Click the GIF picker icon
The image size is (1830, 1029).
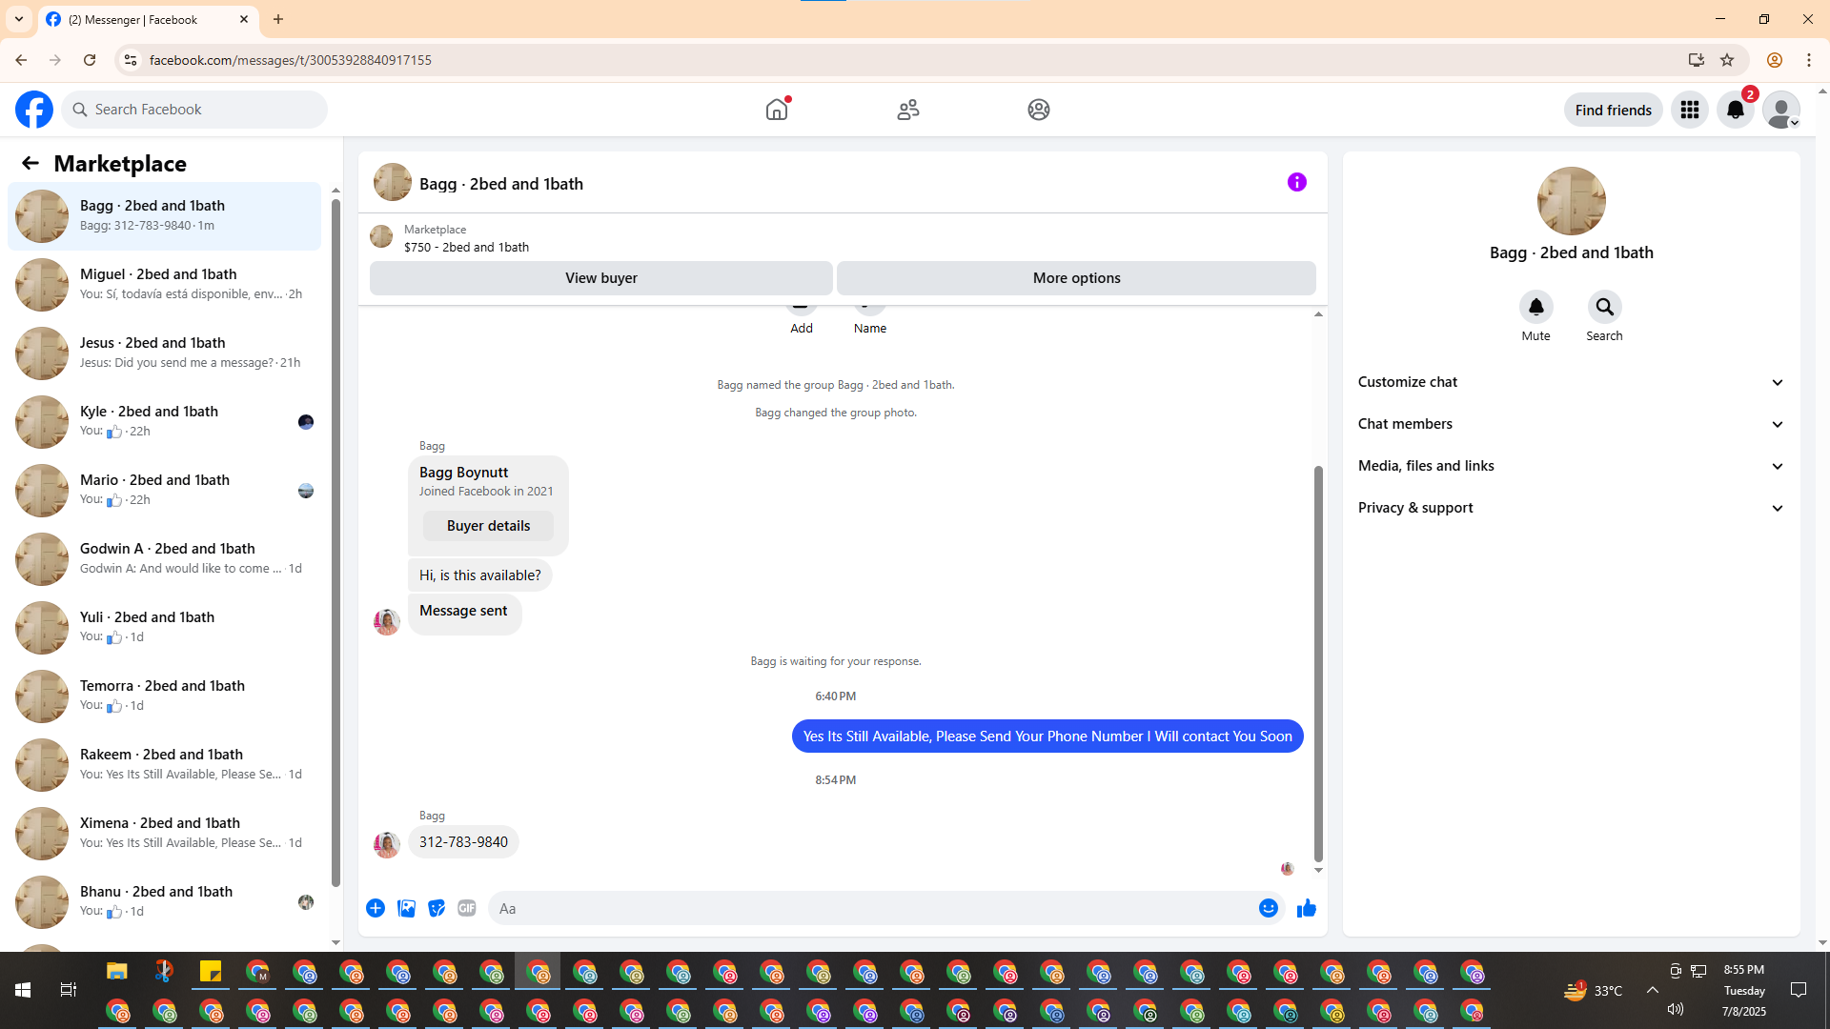coord(466,908)
